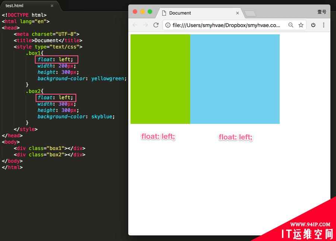
Task: Close the test.html editor tab
Action: (x=52, y=6)
